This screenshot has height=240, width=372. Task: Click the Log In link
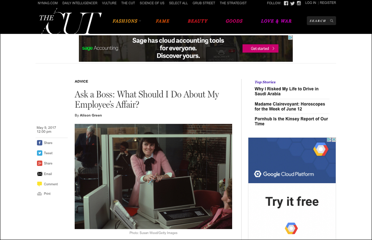310,3
